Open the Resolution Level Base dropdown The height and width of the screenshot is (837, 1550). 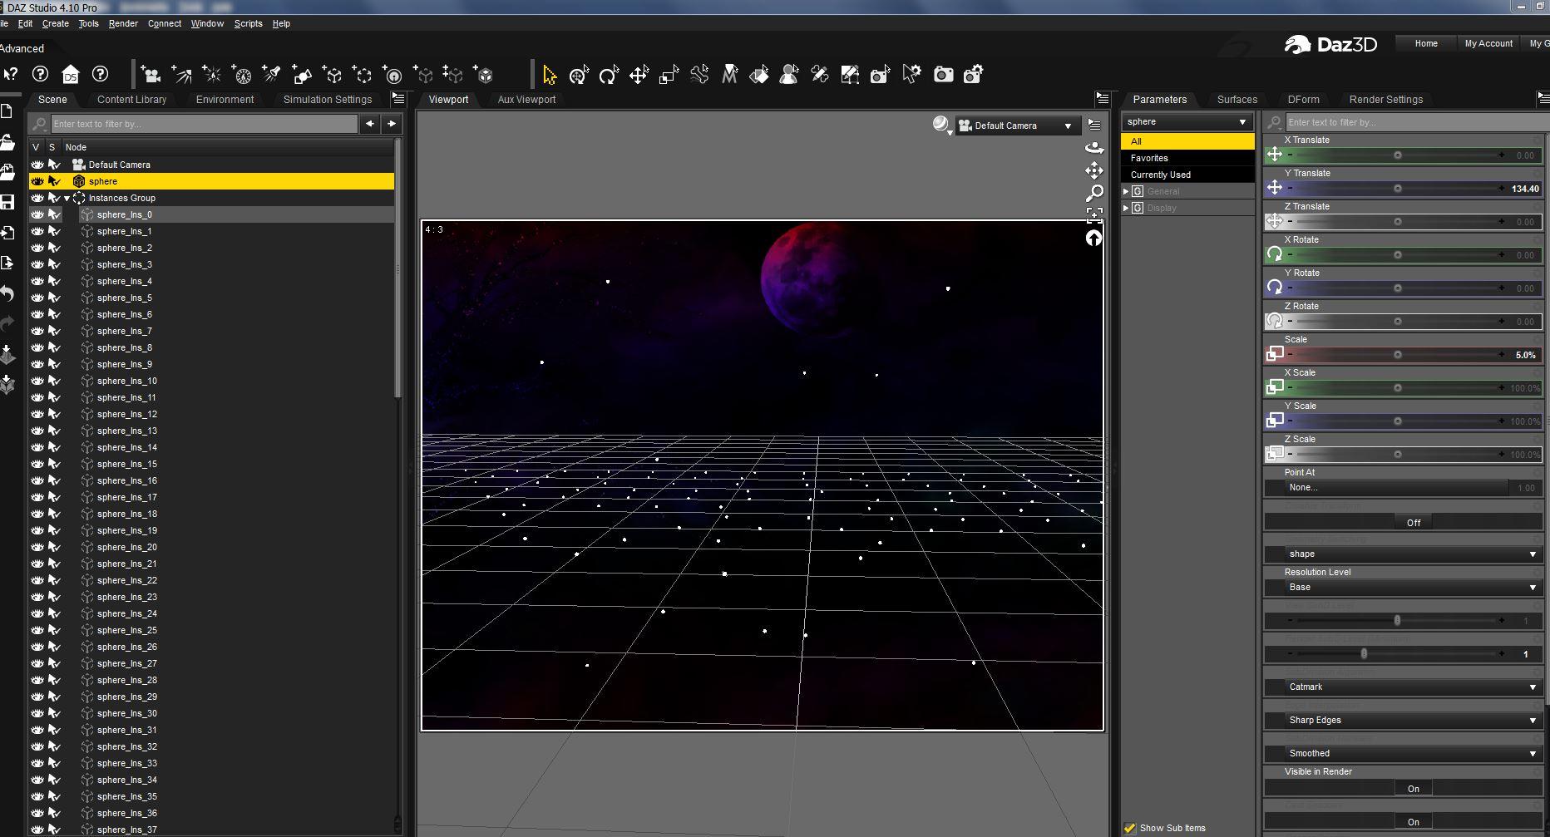click(x=1404, y=587)
